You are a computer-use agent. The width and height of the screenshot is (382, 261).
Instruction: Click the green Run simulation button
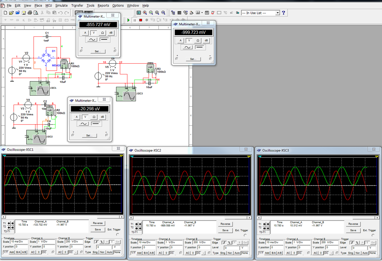[128, 20]
